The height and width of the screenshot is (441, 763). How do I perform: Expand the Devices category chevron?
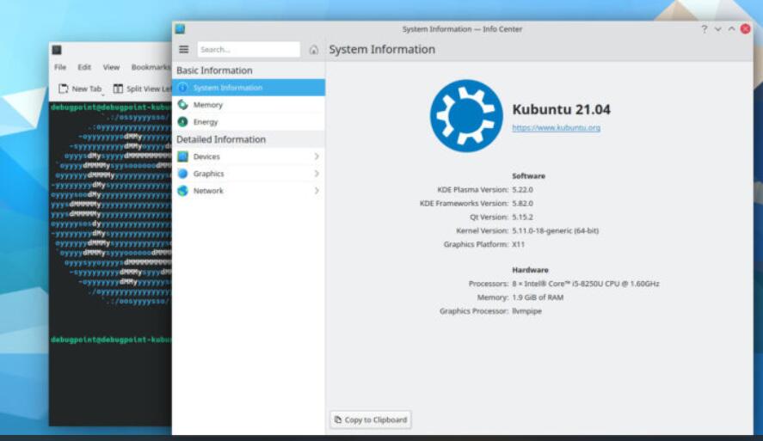click(x=317, y=156)
